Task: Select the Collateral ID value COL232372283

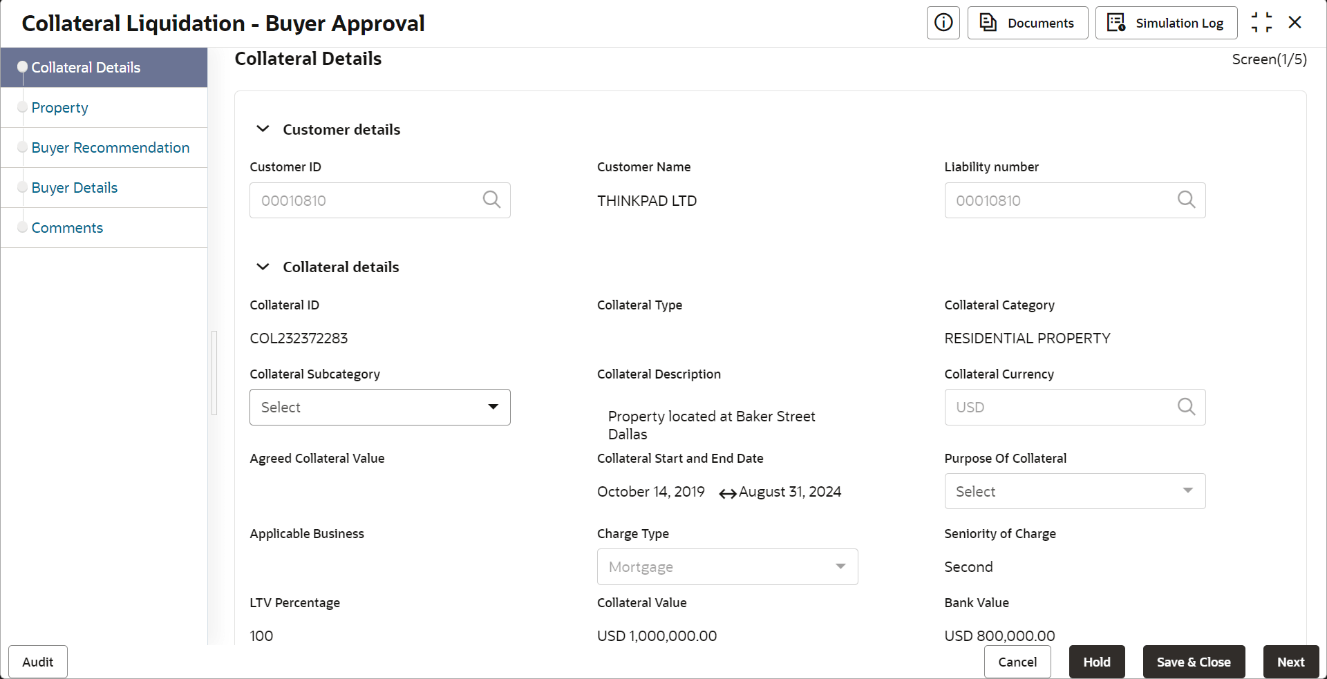Action: coord(299,338)
